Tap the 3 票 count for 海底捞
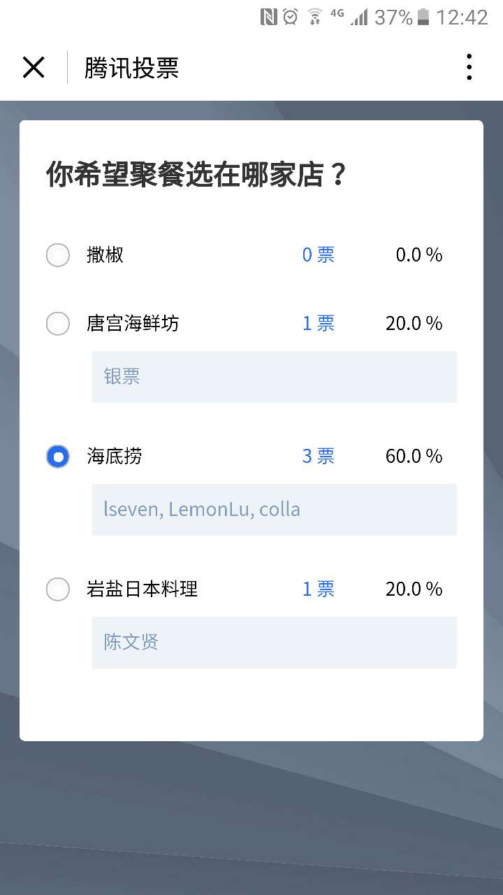 point(319,457)
